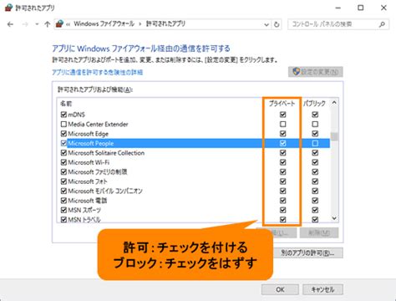
Task: Uncheck private network for Microsoft Edge
Action: [282, 134]
